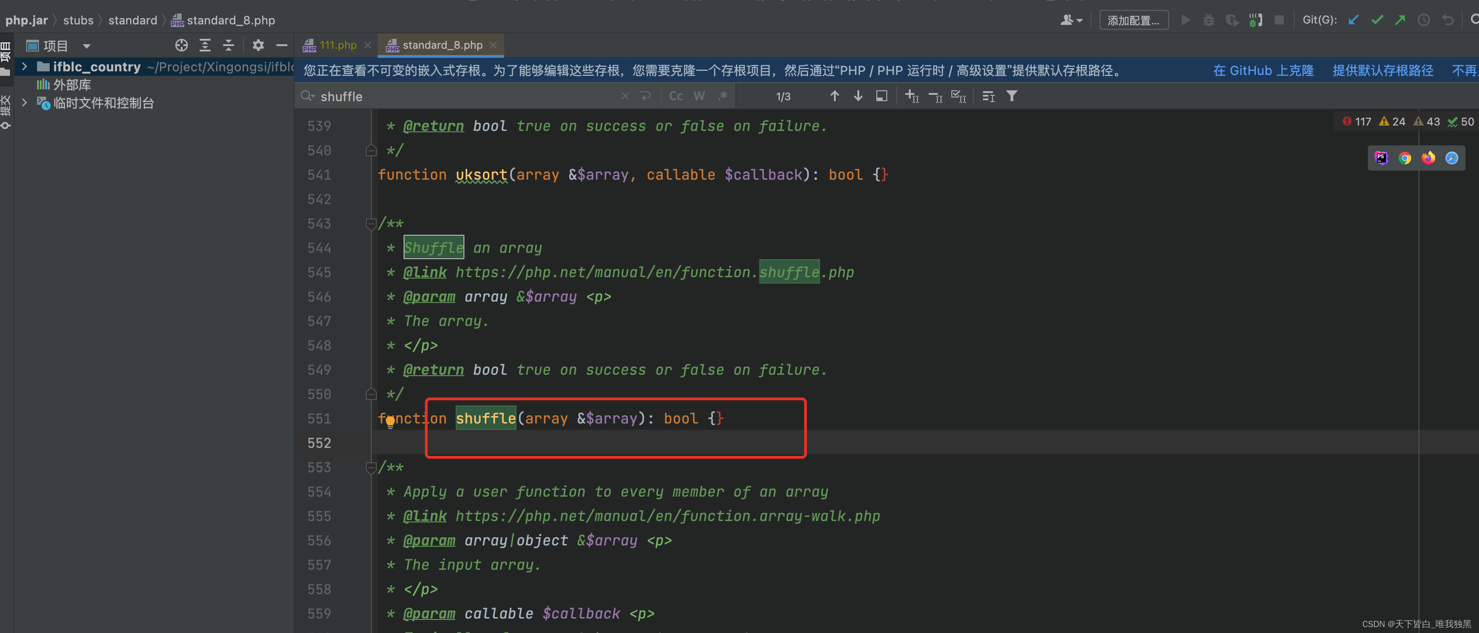Collapse all nodes using project panel icon
This screenshot has height=633, width=1479.
229,45
